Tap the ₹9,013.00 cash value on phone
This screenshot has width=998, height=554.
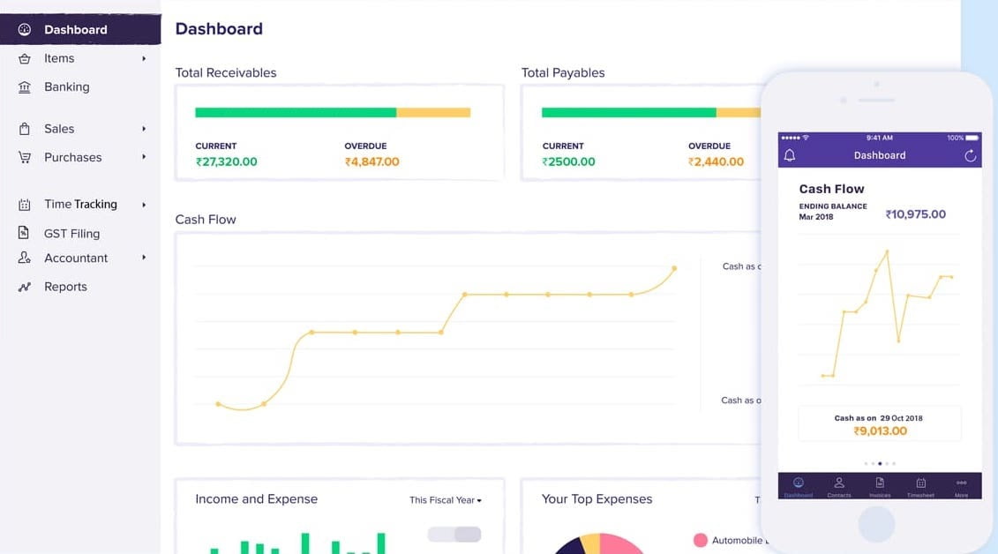pyautogui.click(x=880, y=430)
